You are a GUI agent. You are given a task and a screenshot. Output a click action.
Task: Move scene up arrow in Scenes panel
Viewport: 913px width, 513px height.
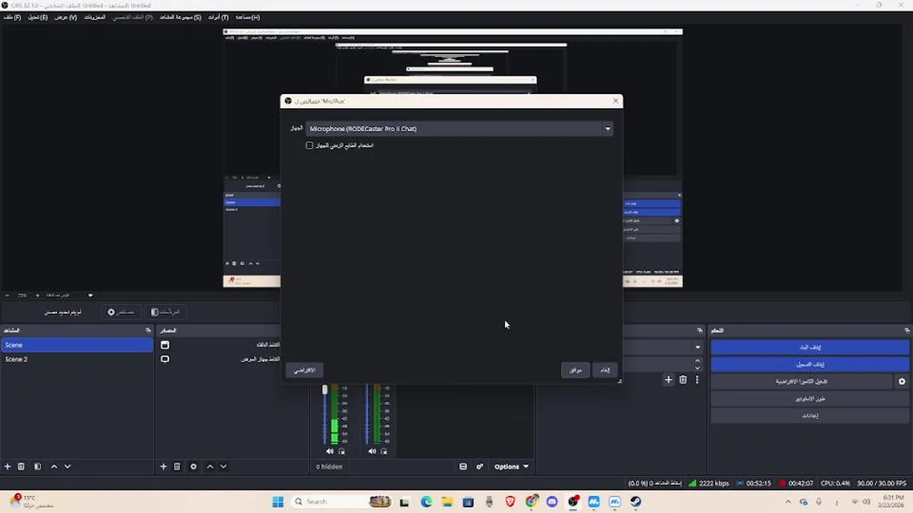53,467
